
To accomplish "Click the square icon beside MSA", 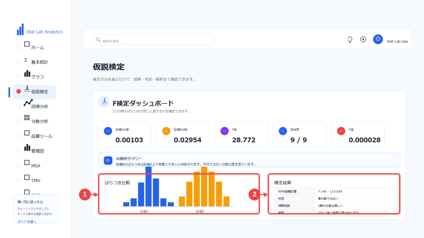I will (27, 162).
